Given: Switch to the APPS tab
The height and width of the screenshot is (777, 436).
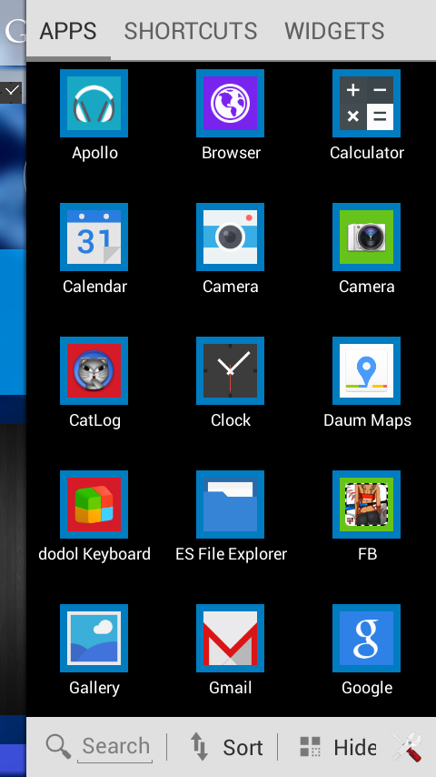Looking at the screenshot, I should (x=68, y=31).
